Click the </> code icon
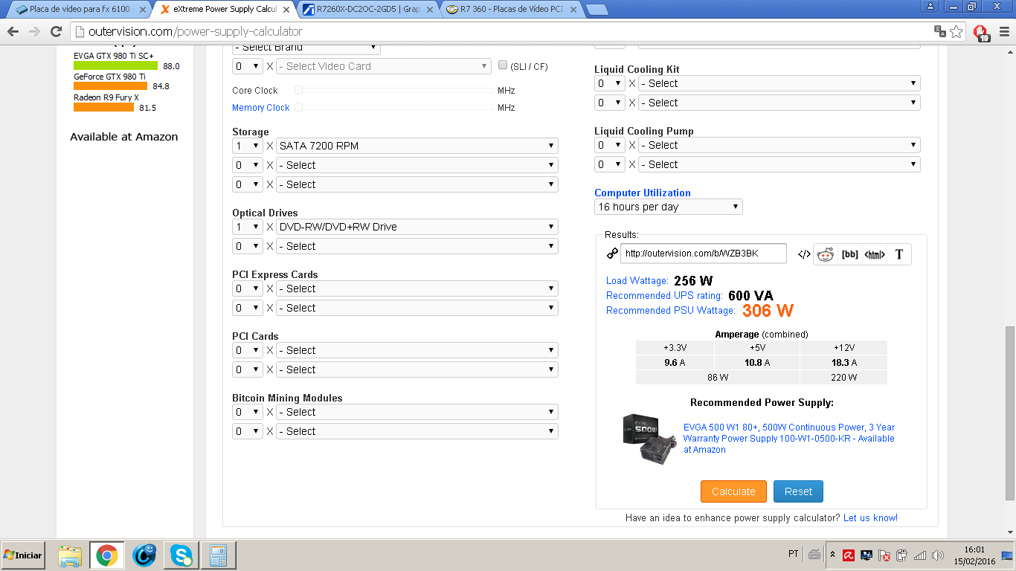Viewport: 1016px width, 571px height. point(804,254)
